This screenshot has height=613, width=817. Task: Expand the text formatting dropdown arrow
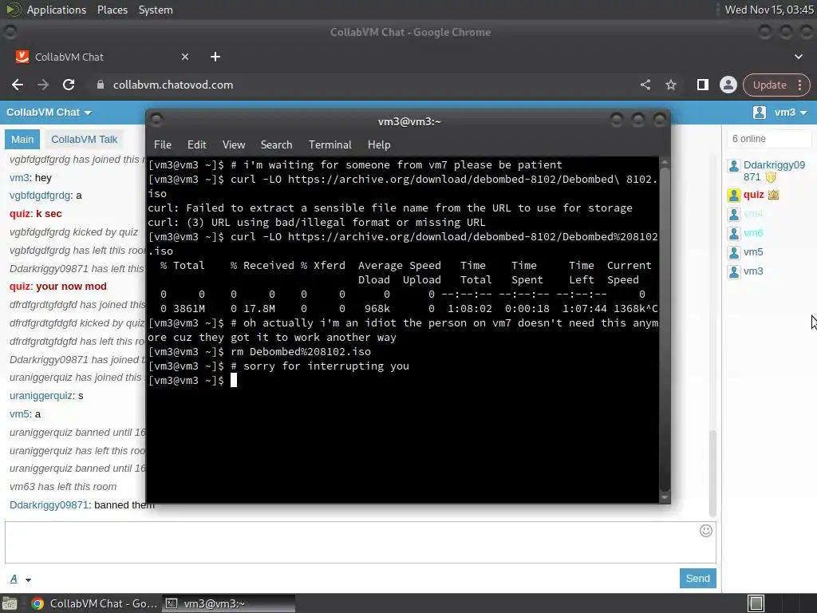click(28, 579)
